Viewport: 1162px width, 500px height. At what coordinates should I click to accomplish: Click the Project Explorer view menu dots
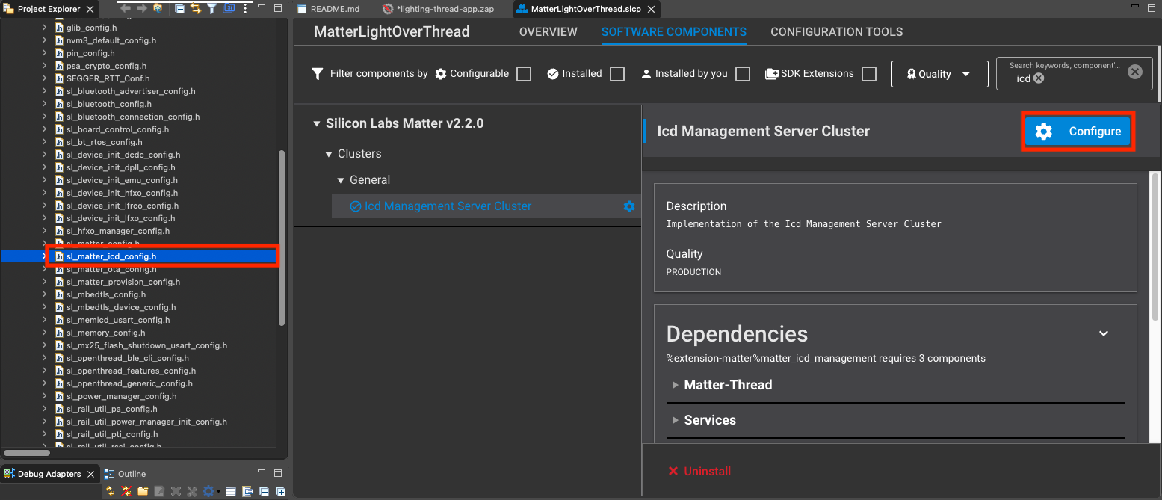click(244, 9)
